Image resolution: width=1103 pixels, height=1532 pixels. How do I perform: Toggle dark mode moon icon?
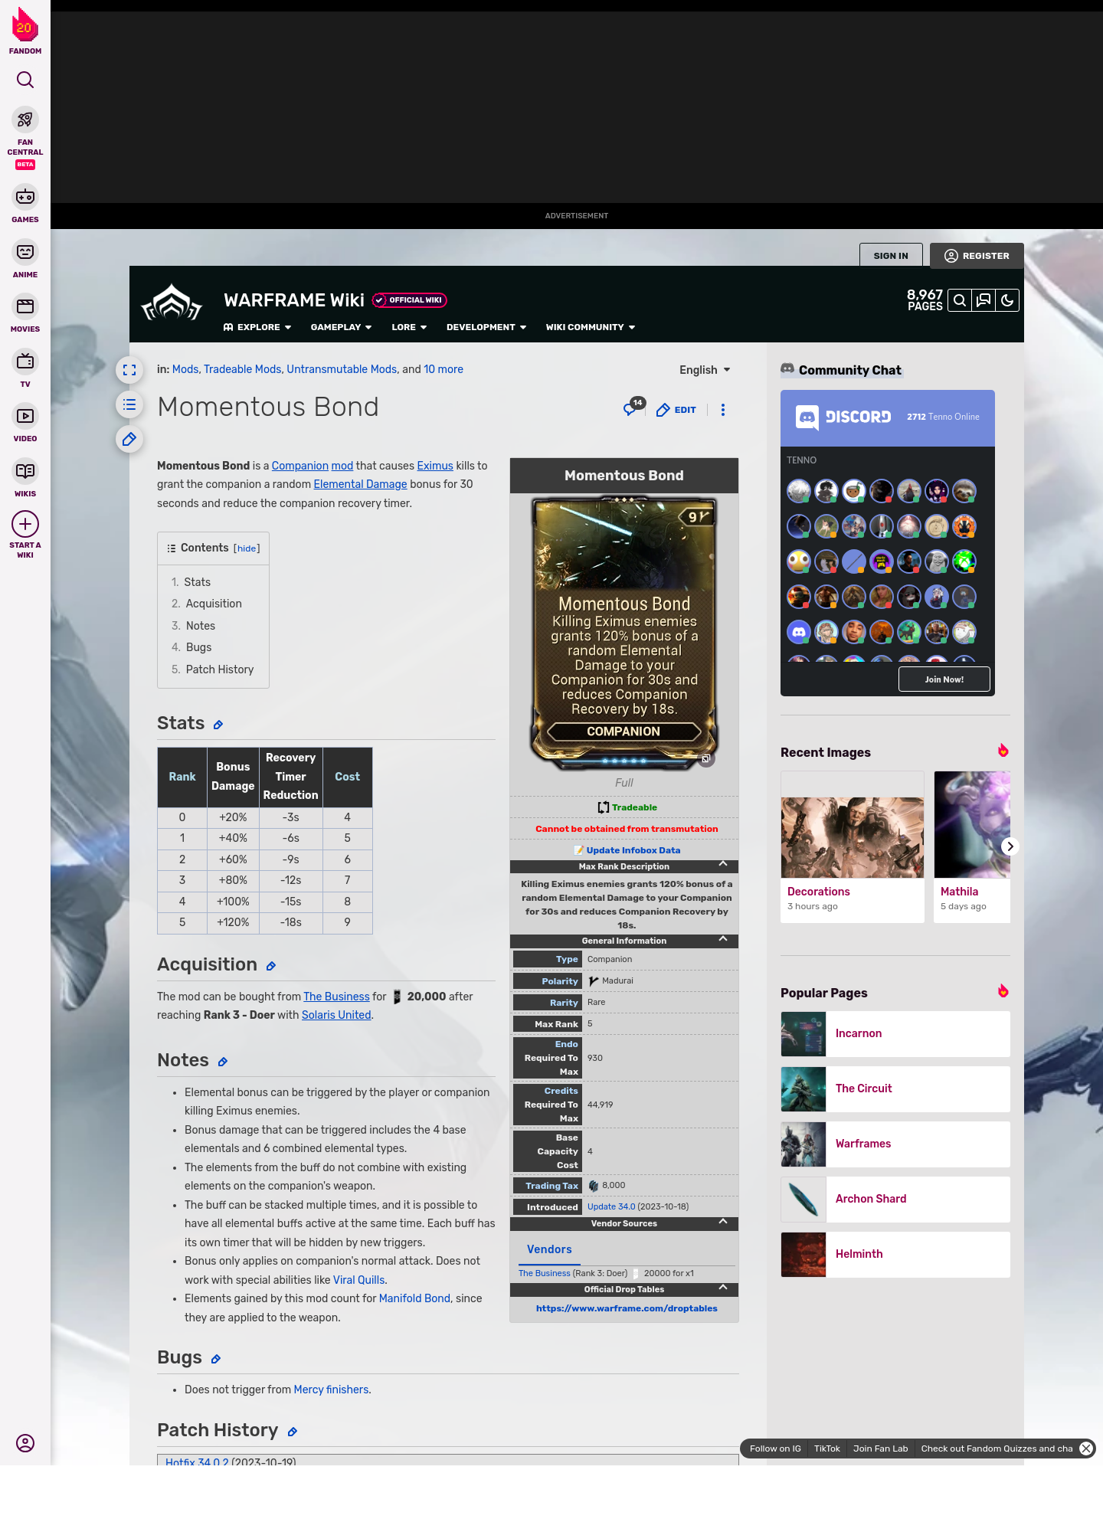[x=1007, y=300]
